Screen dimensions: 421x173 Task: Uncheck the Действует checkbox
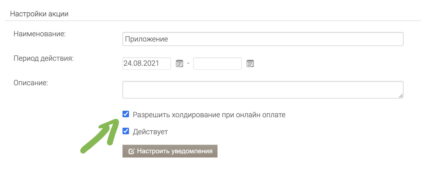[126, 131]
